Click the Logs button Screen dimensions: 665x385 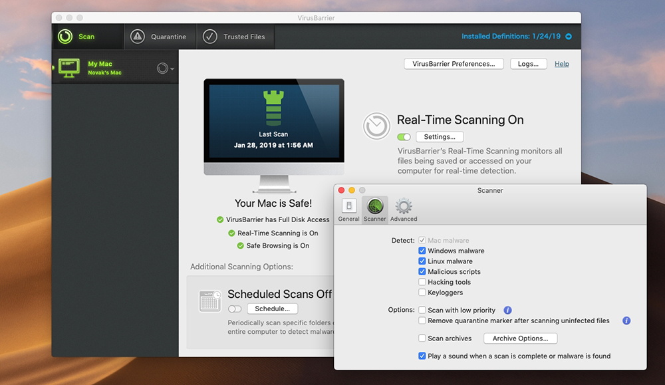coord(528,64)
